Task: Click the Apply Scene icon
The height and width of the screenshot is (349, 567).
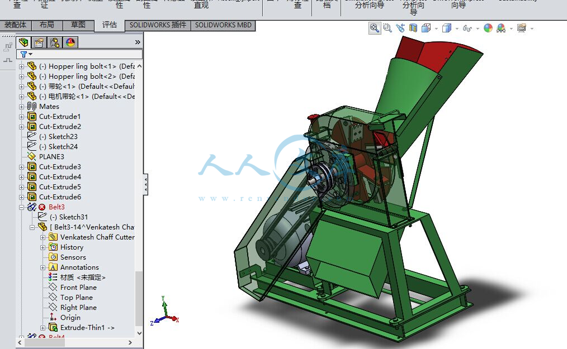Action: pos(501,28)
